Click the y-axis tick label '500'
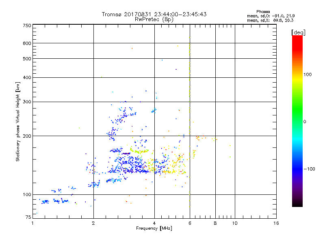Viewport: 325px width, 243px height. (x=27, y=59)
